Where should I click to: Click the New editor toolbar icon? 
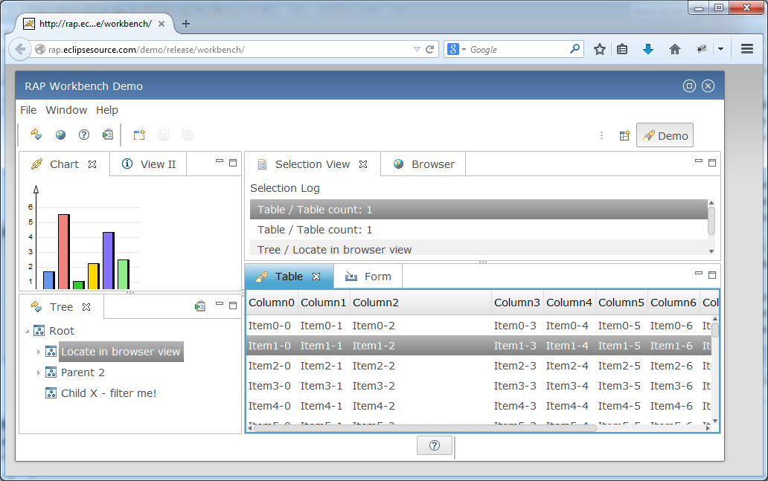[x=139, y=135]
